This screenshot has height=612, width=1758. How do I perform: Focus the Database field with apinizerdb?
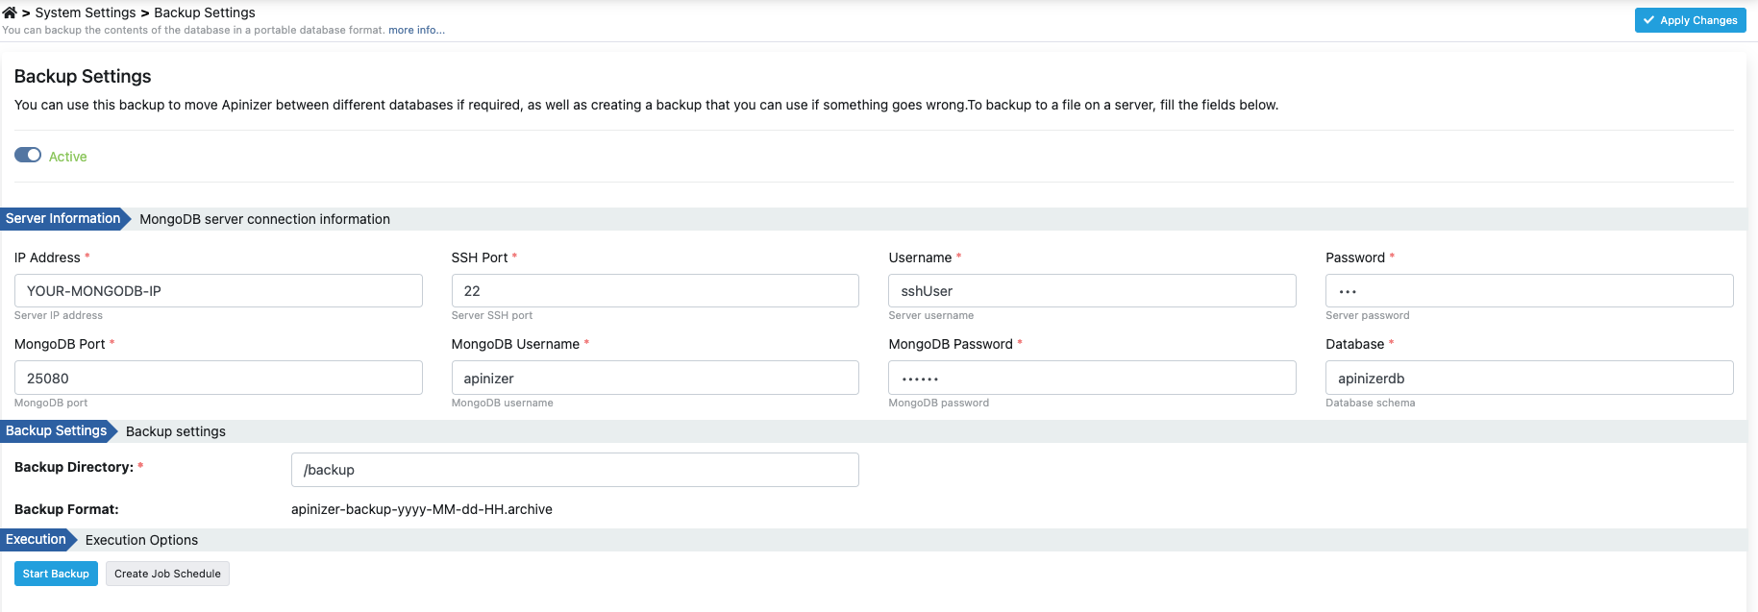(x=1529, y=378)
